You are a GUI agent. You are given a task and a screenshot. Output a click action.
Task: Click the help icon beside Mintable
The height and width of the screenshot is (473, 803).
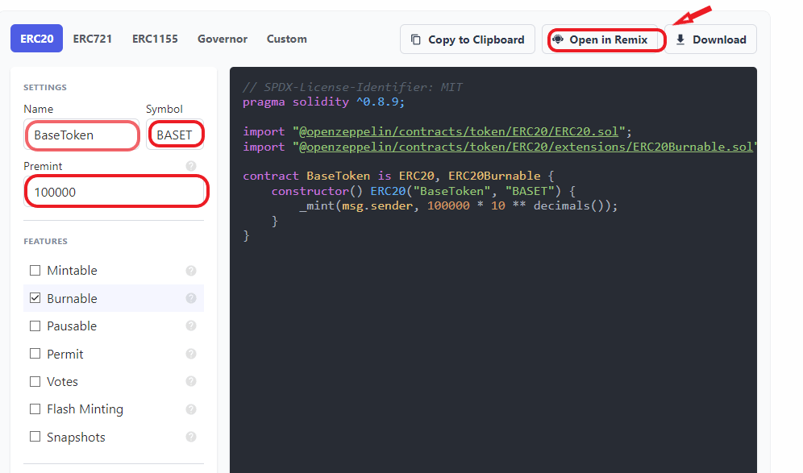[x=191, y=271]
